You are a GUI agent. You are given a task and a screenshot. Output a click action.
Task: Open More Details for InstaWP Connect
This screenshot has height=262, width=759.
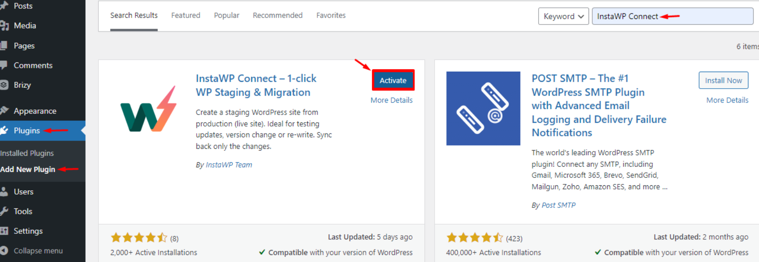tap(391, 100)
